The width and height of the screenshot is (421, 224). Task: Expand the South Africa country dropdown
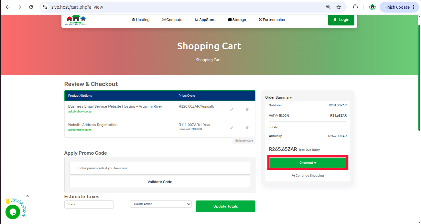click(x=161, y=204)
